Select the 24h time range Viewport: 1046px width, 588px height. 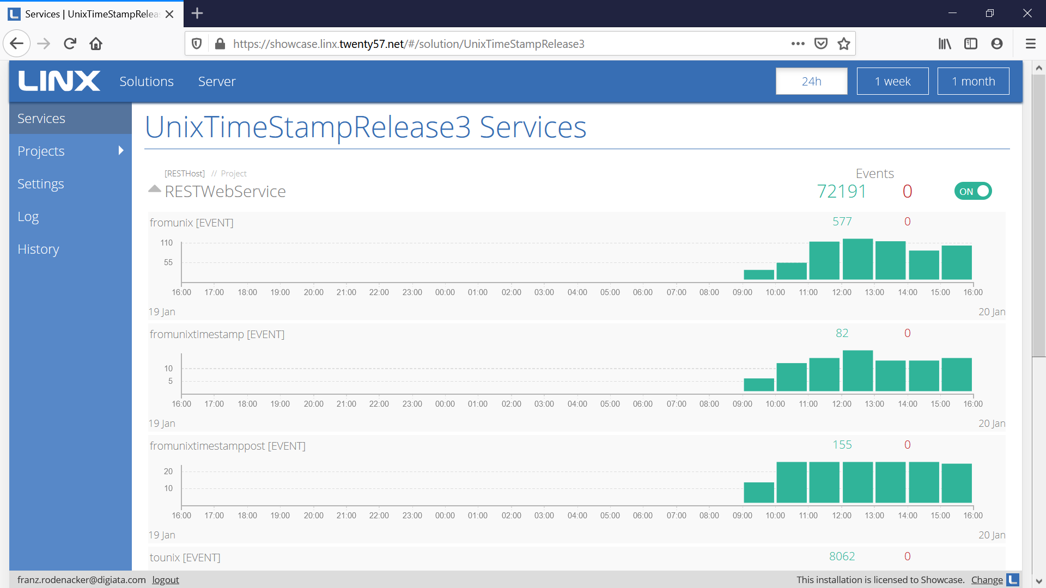point(811,81)
